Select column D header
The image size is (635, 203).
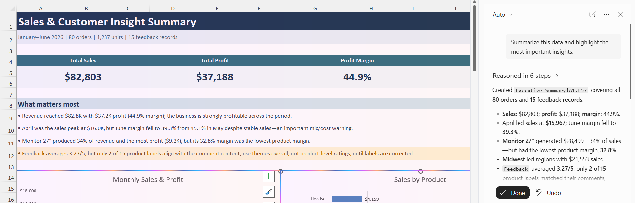[173, 9]
